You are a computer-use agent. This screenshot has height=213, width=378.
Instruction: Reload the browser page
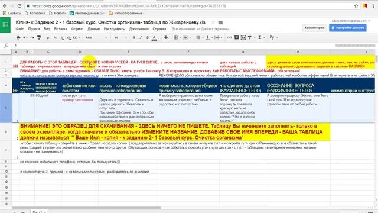pyautogui.click(x=19, y=6)
